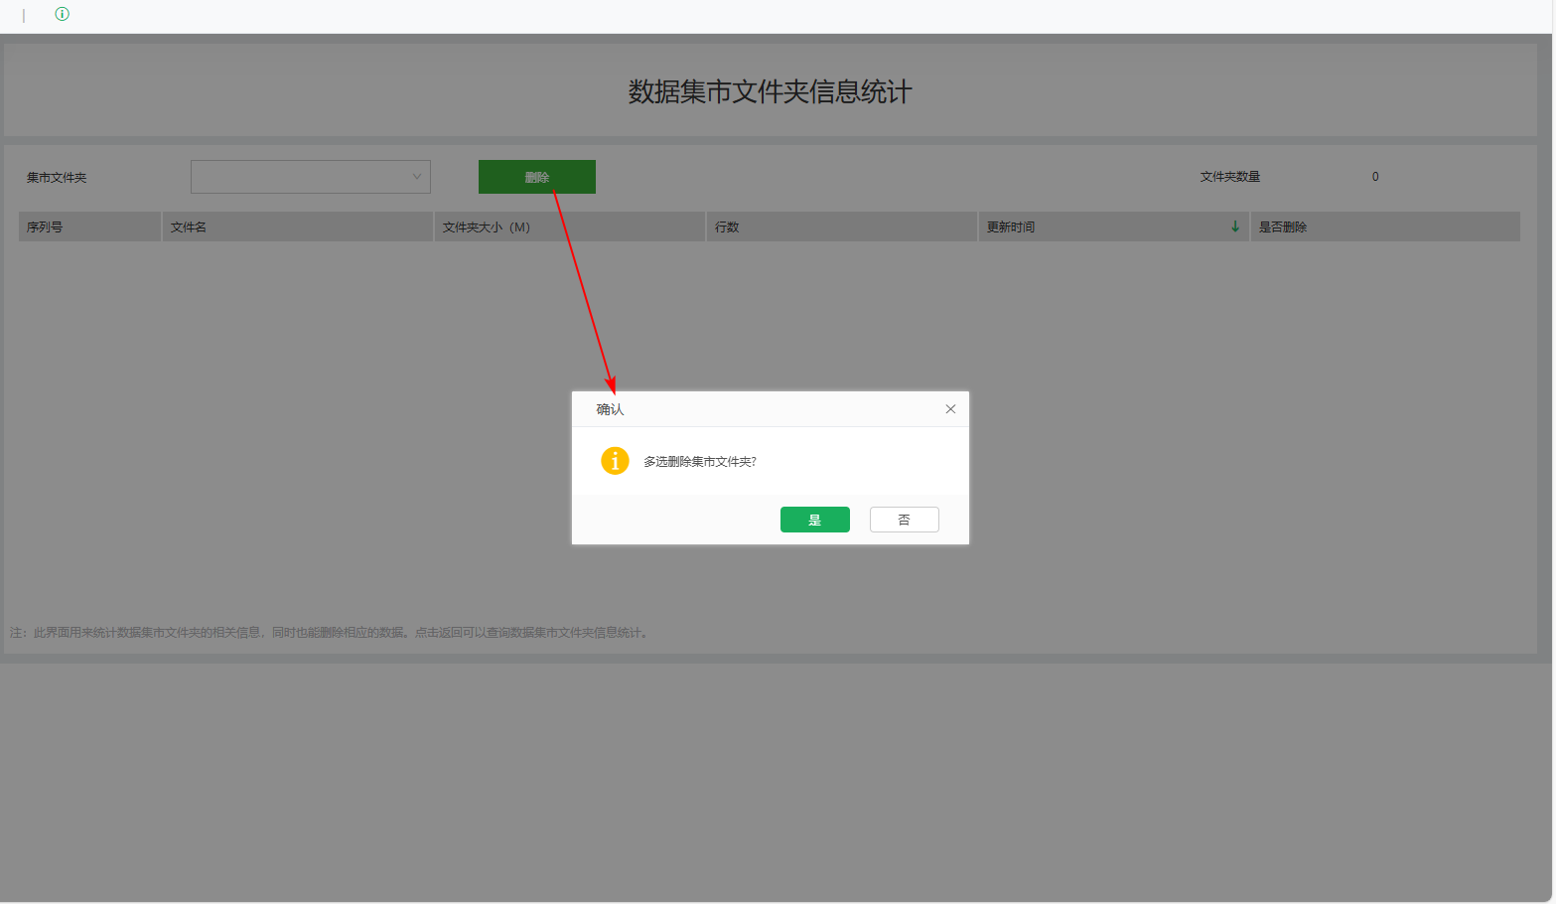Click the 确认 dialog title text
This screenshot has width=1556, height=904.
pyautogui.click(x=610, y=409)
